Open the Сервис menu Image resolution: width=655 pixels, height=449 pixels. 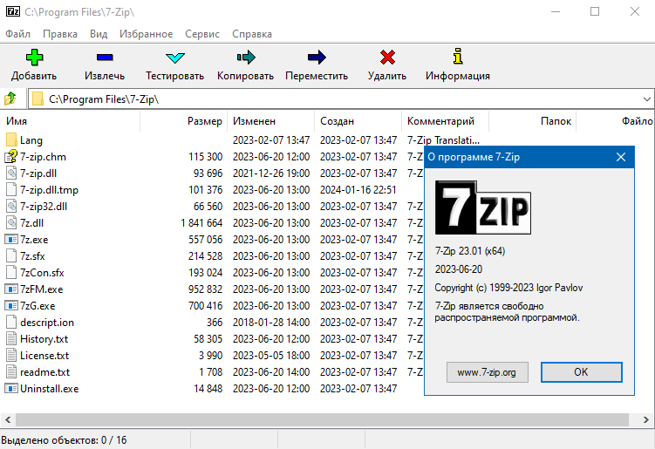[202, 34]
